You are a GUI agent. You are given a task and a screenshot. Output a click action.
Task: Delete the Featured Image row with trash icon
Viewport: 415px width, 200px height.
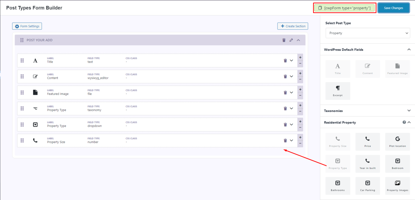coord(285,92)
